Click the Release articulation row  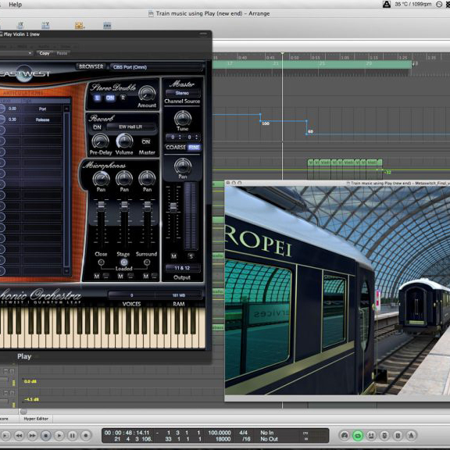(31, 120)
